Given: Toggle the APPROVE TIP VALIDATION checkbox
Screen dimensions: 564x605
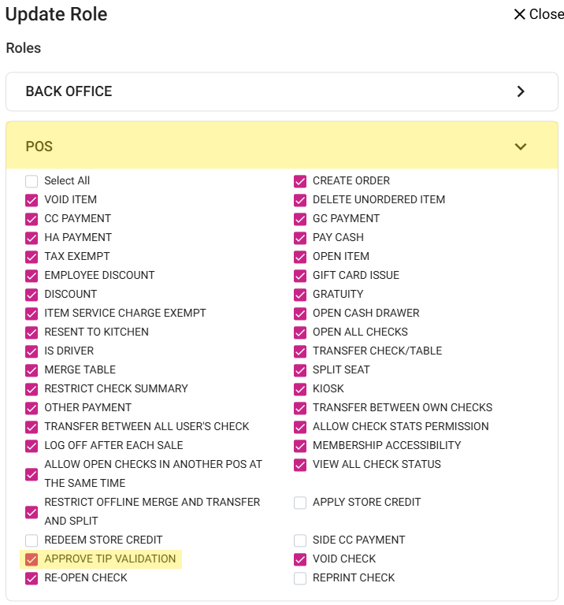Looking at the screenshot, I should (32, 559).
